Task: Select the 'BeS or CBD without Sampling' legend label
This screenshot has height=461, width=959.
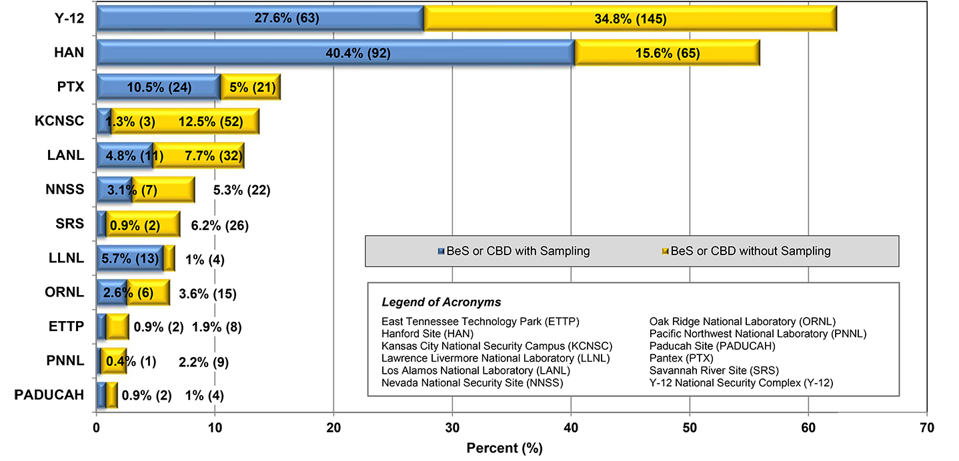Action: (751, 251)
